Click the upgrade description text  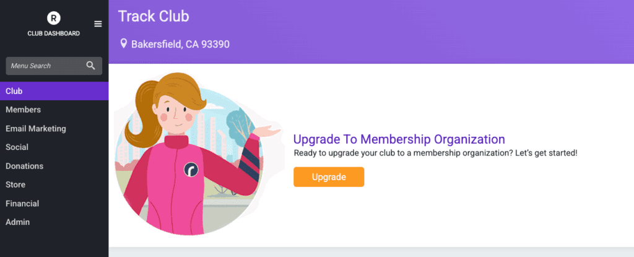[435, 152]
